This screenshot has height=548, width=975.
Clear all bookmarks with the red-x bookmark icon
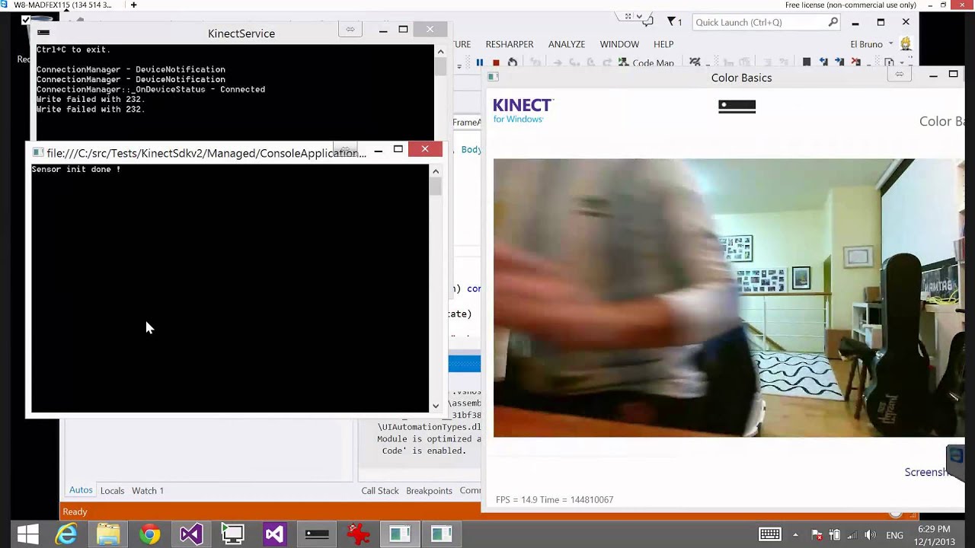click(857, 62)
